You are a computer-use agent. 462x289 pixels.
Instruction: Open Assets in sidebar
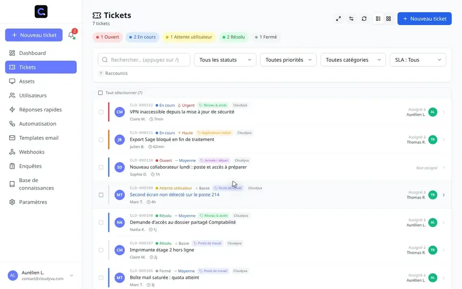pos(41,81)
